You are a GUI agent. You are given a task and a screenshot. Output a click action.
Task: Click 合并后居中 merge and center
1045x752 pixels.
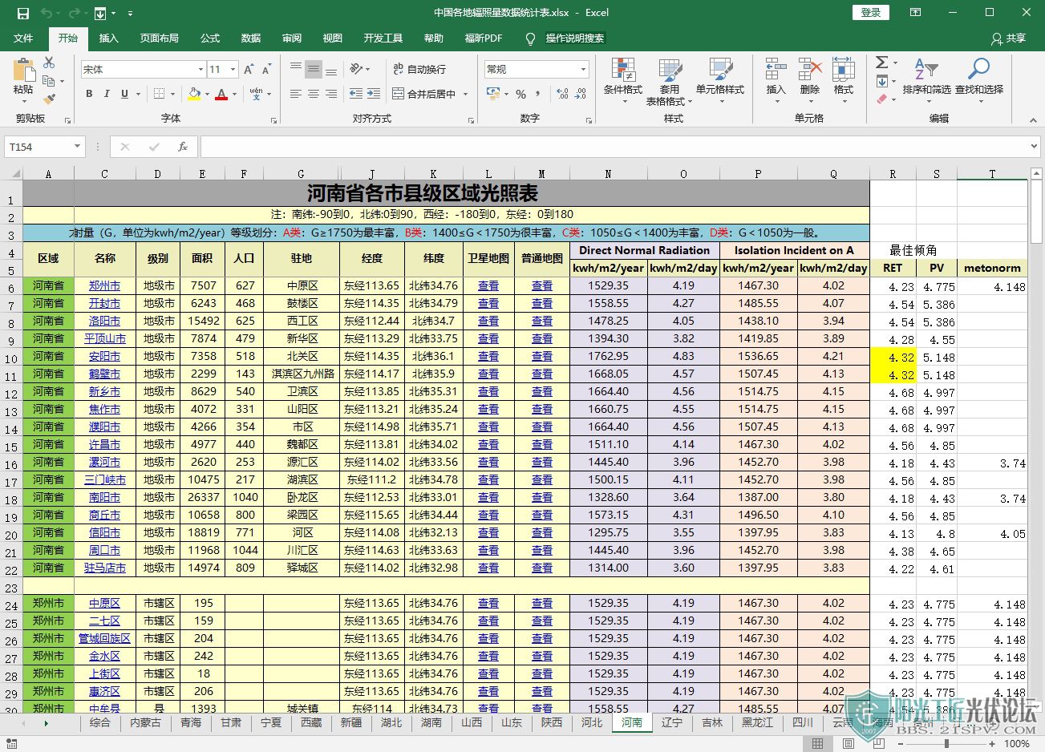(423, 94)
